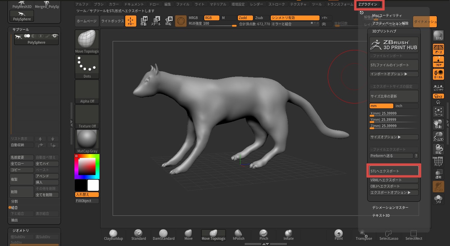
Task: Click Import STL File (STLファイルのインポート)
Action: [394, 65]
